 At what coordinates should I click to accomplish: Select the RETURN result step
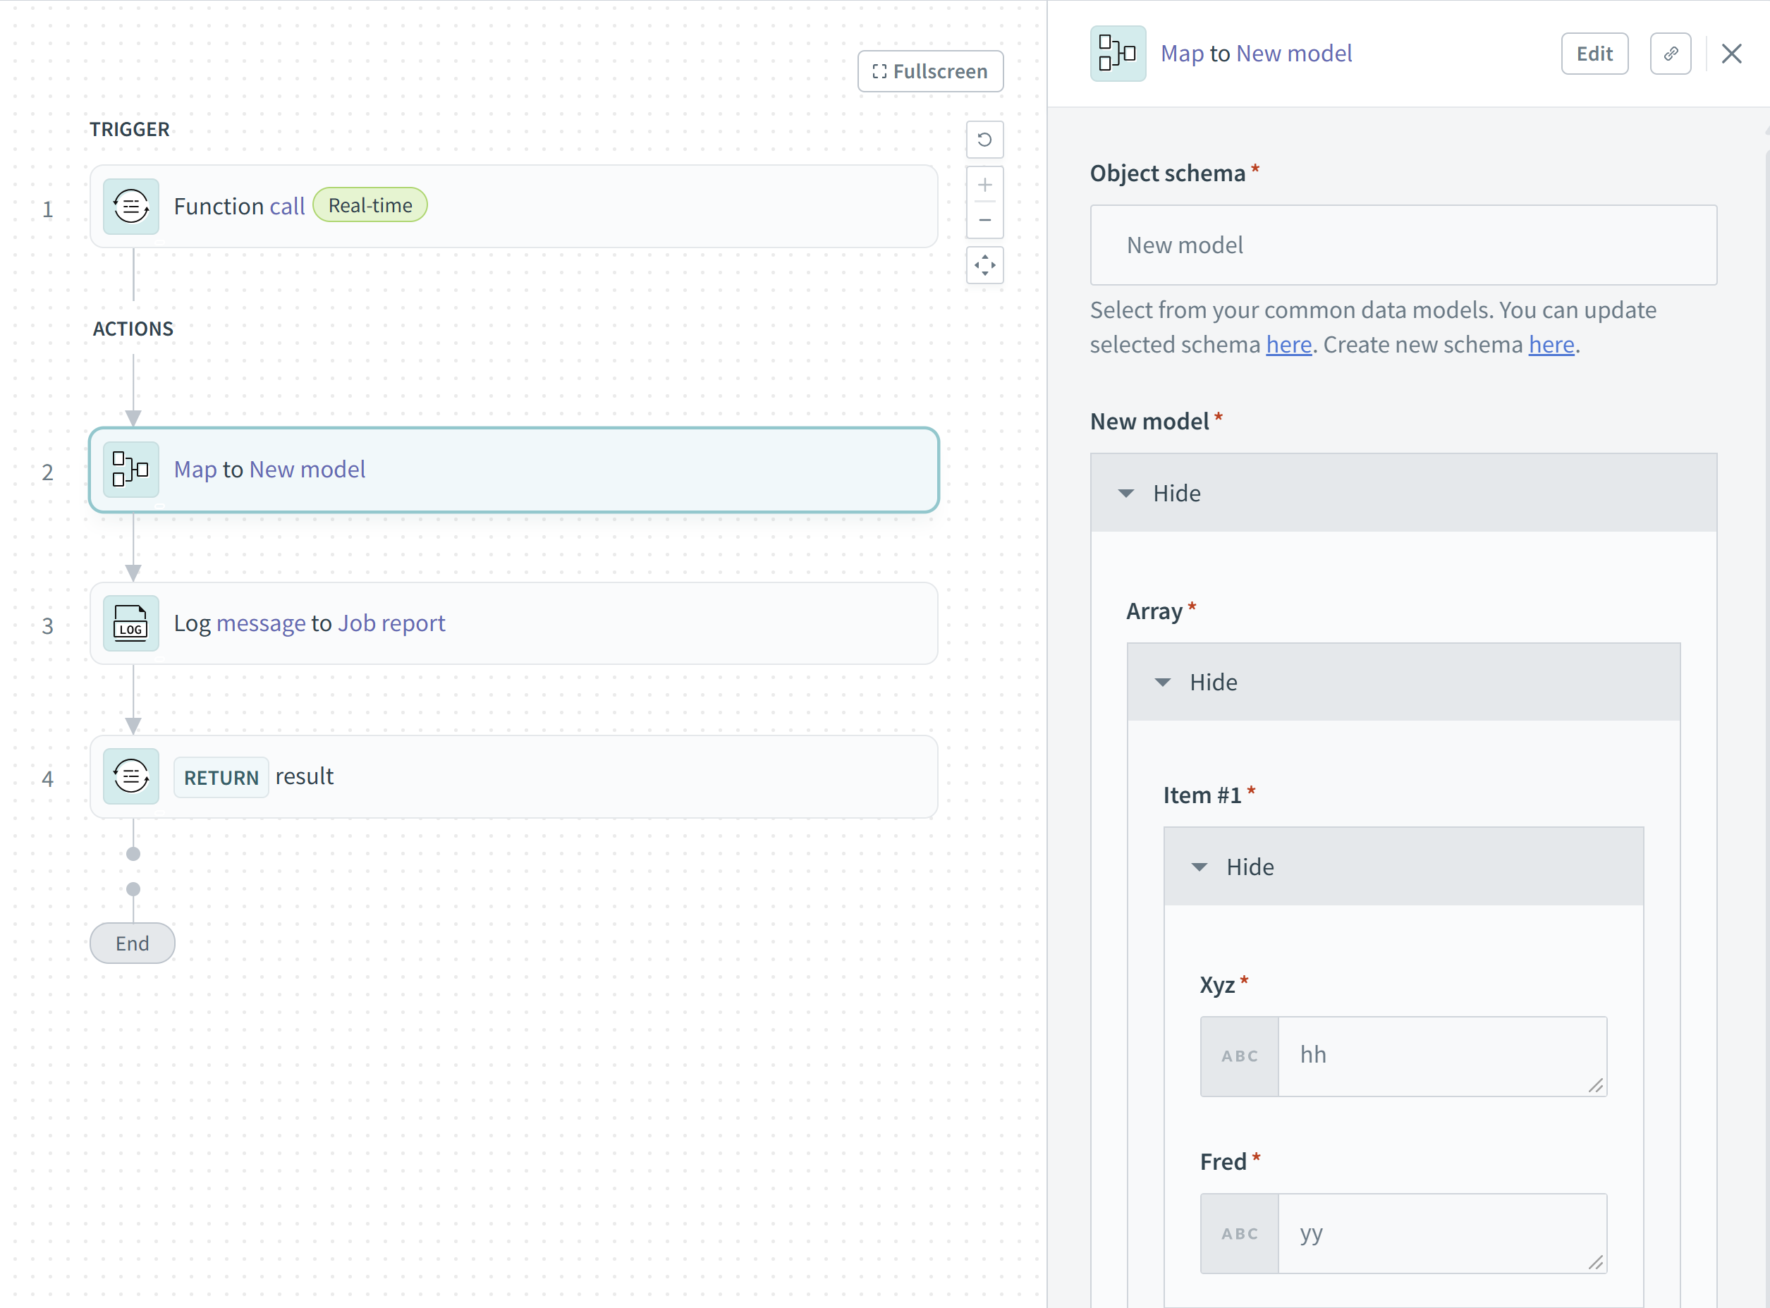[x=513, y=776]
